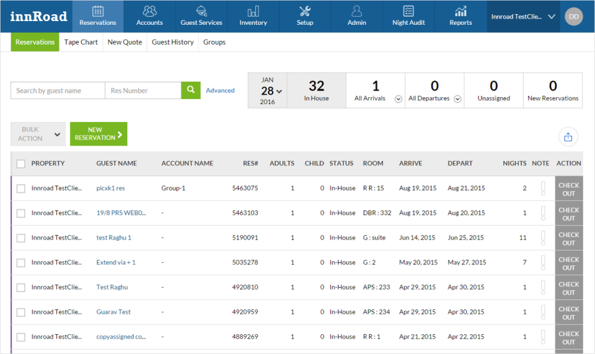595x354 pixels.
Task: Open the Inventory bar chart icon
Action: coord(253,11)
